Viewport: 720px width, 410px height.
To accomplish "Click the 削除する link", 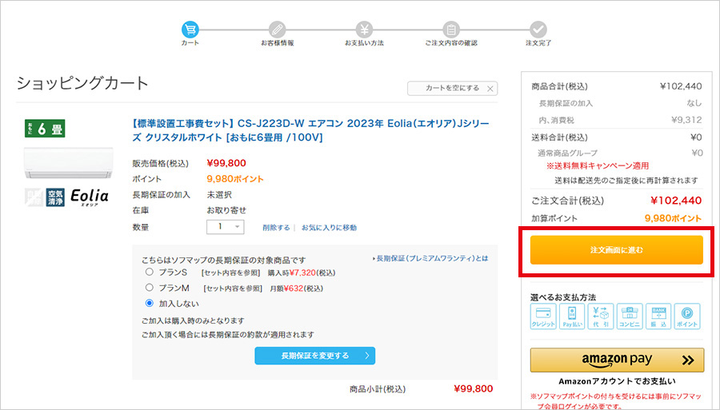I will 276,228.
